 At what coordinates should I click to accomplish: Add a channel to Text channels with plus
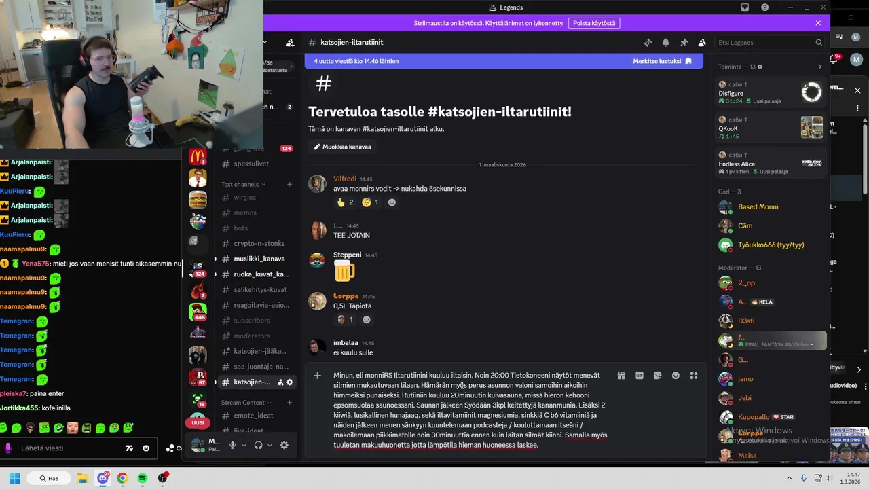click(x=289, y=184)
